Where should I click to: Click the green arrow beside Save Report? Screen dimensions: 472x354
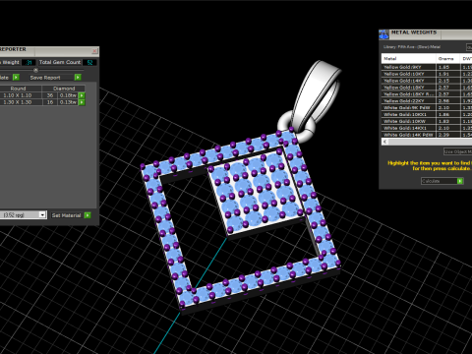click(78, 78)
